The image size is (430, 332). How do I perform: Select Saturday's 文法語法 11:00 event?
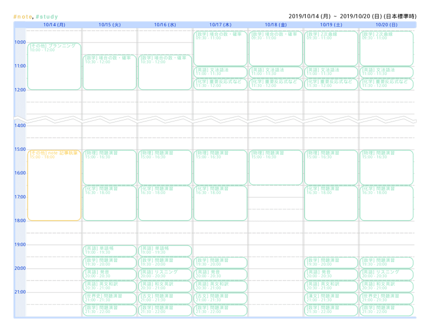(x=331, y=72)
